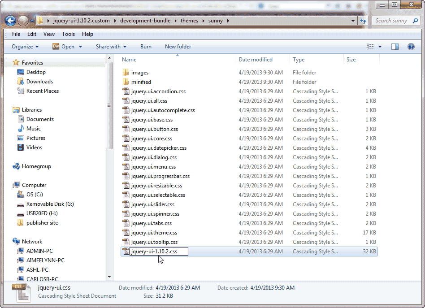The image size is (425, 308).
Task: Click the Open button with Dreamweaver icon
Action: coord(63,47)
